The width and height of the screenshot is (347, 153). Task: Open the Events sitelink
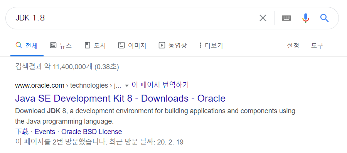click(x=45, y=132)
